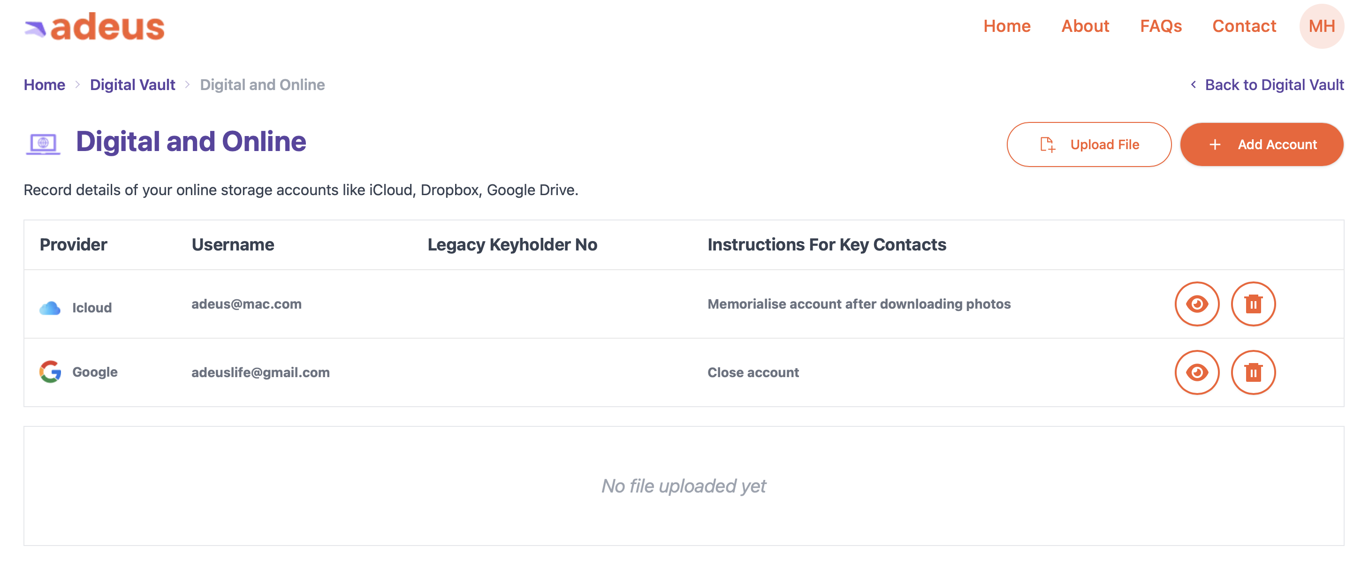Click the back chevron beside Back to Digital Vault
The image size is (1369, 561).
point(1193,84)
